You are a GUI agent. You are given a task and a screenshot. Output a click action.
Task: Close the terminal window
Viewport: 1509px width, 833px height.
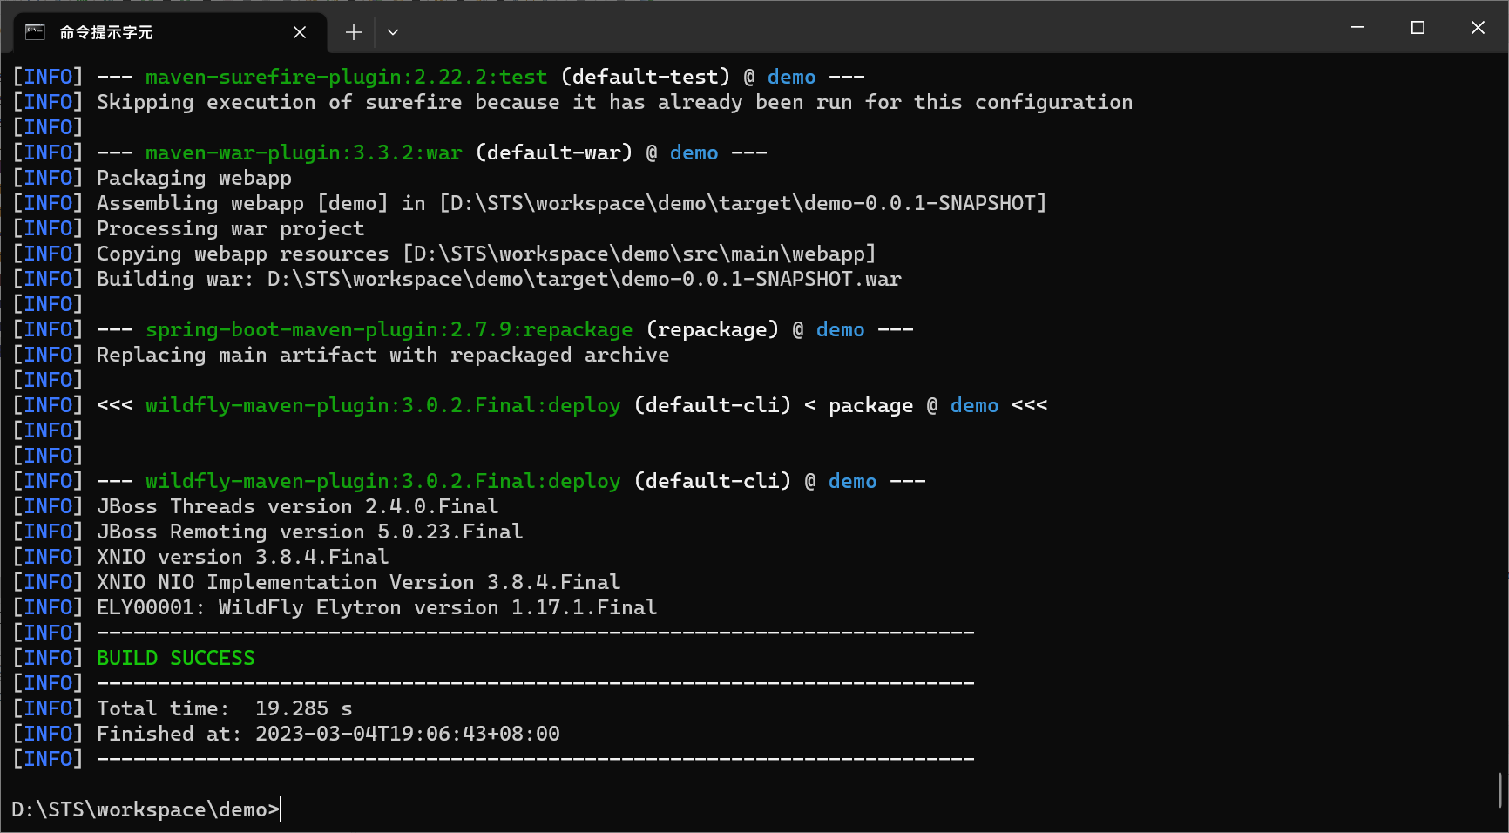tap(1478, 28)
